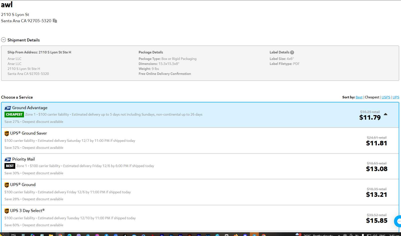Click the $13.08 Priority Mail price
The image size is (401, 236).
coord(377,169)
